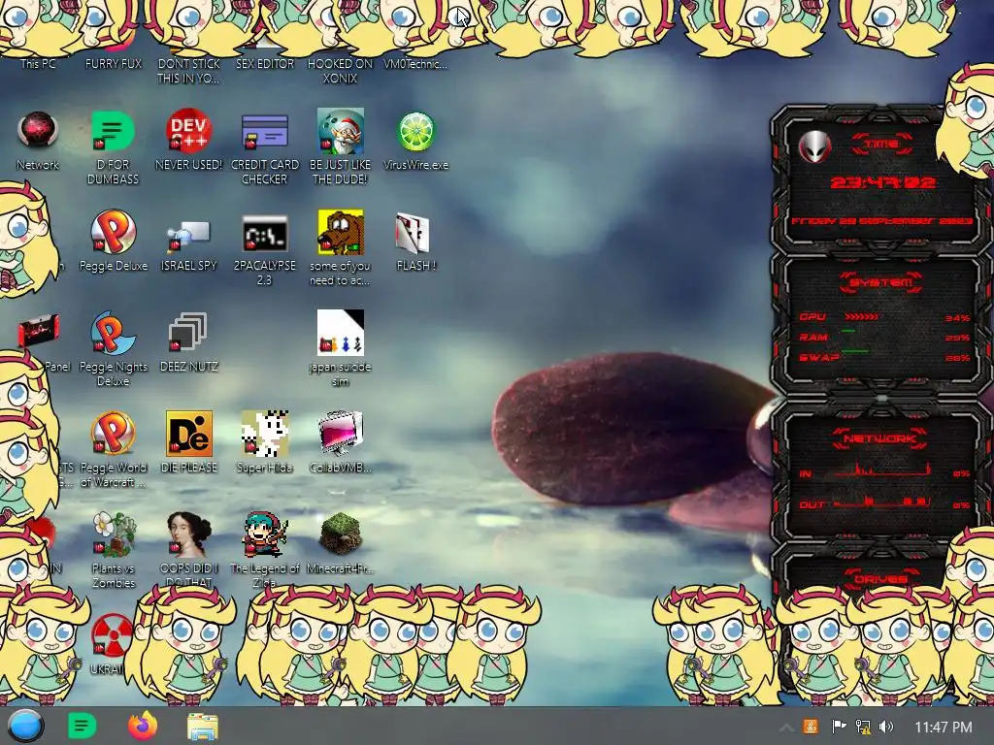Click the RAM usage bar on widget

coord(848,332)
